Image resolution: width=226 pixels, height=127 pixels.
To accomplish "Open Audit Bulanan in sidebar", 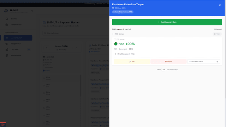I will (x=18, y=55).
